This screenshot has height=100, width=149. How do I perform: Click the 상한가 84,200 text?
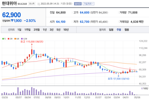coord(99,13)
